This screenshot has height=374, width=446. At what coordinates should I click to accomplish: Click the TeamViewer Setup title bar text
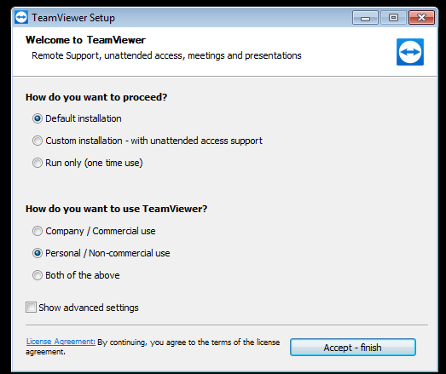(73, 18)
